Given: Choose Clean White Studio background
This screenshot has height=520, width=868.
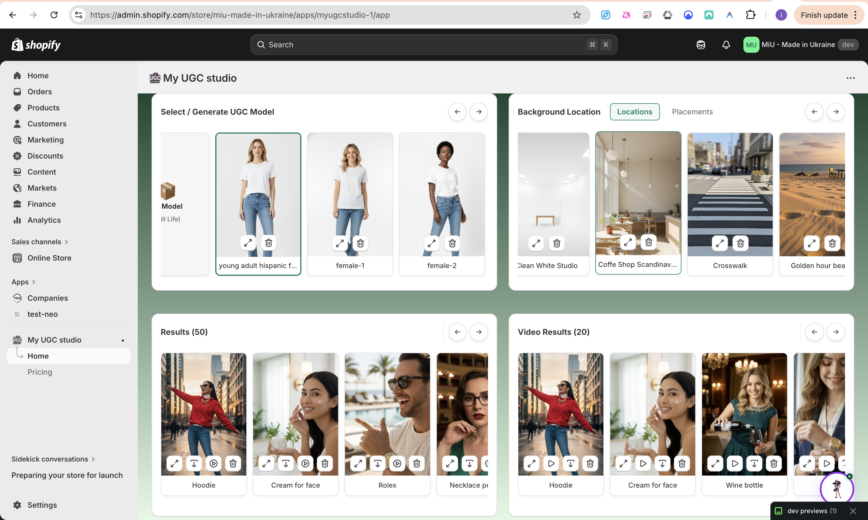Looking at the screenshot, I should pos(553,189).
